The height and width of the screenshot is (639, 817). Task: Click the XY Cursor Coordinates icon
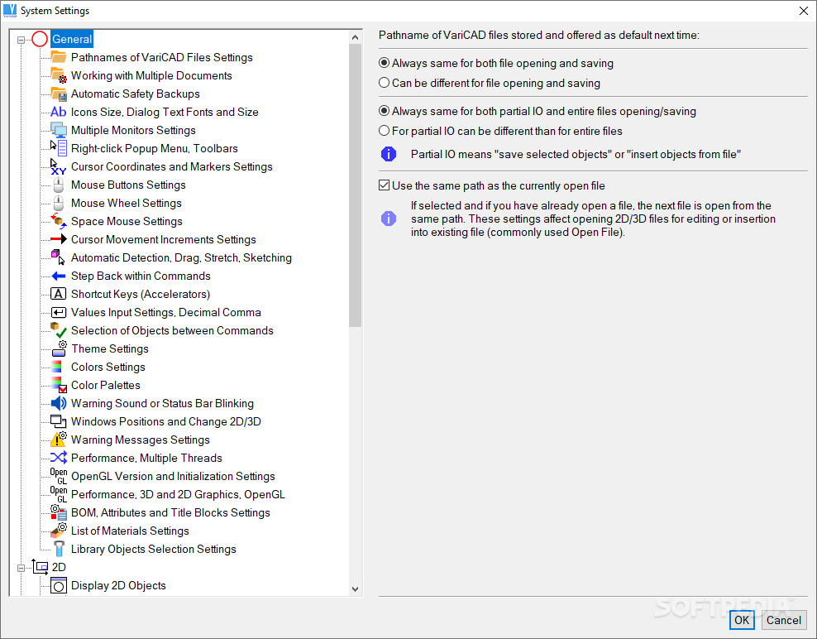[x=59, y=166]
